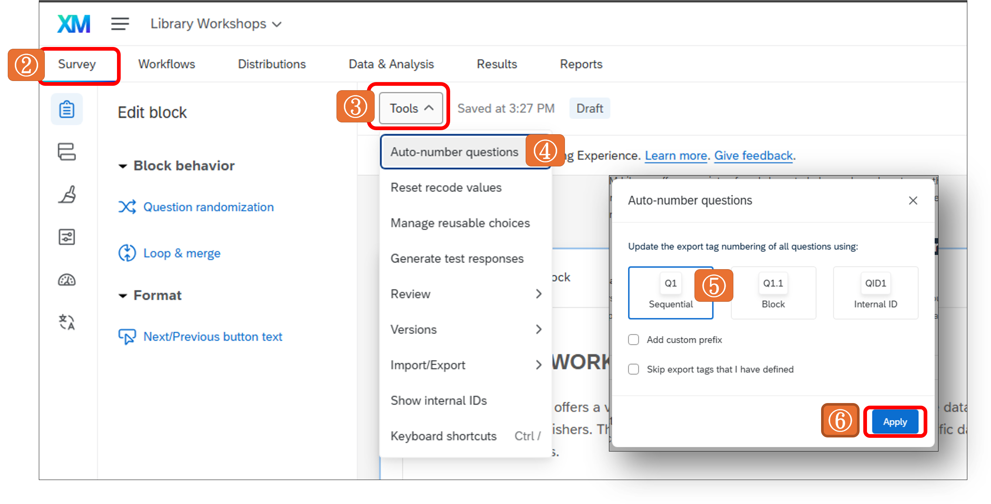The height and width of the screenshot is (504, 991).
Task: Open the survey Translations panel
Action: pos(67,323)
